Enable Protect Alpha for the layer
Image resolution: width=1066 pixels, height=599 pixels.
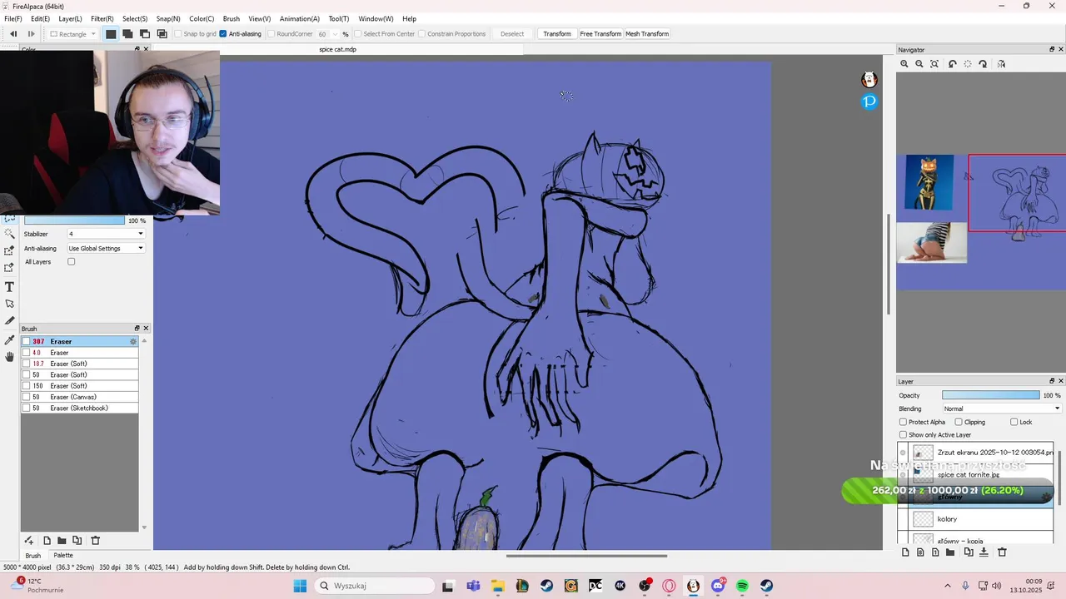tap(903, 423)
